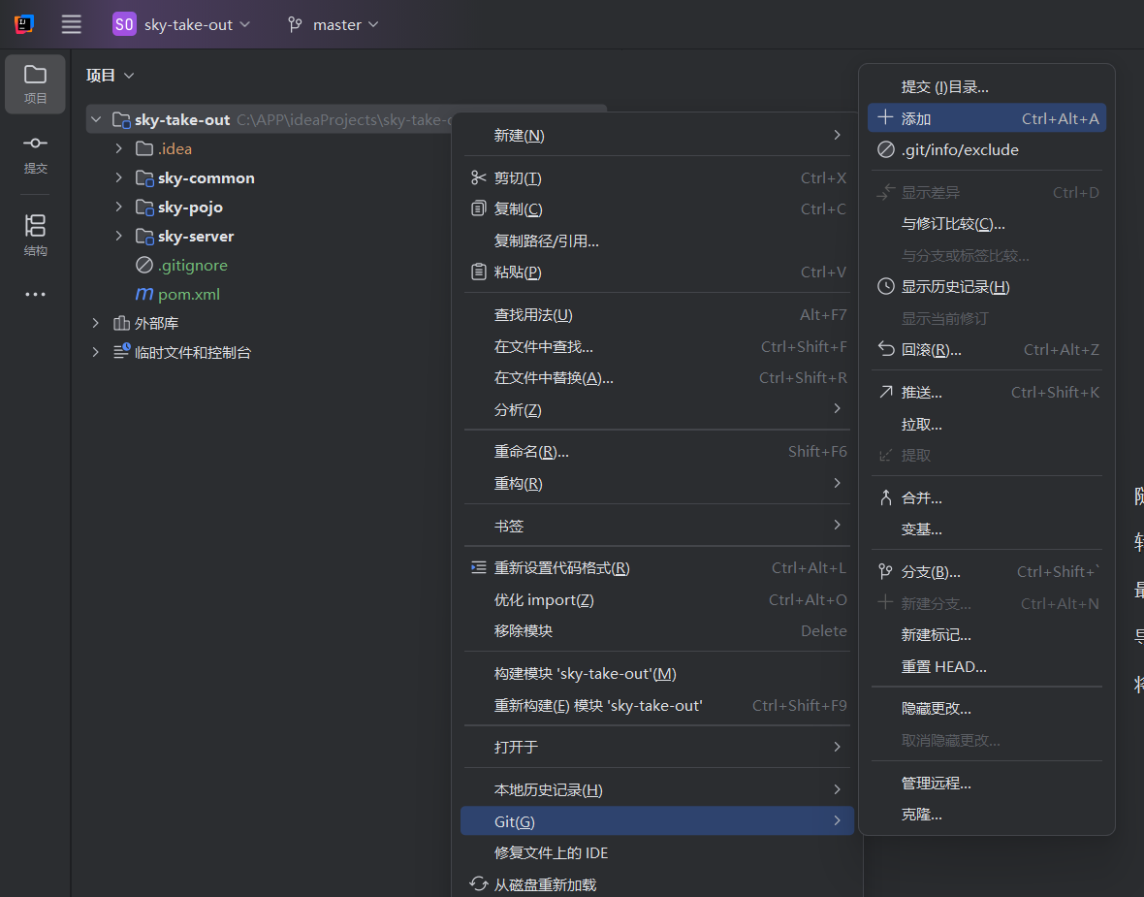Image resolution: width=1144 pixels, height=897 pixels.
Task: Choose 在文件中替换(A)... menu entry
Action: 656,378
